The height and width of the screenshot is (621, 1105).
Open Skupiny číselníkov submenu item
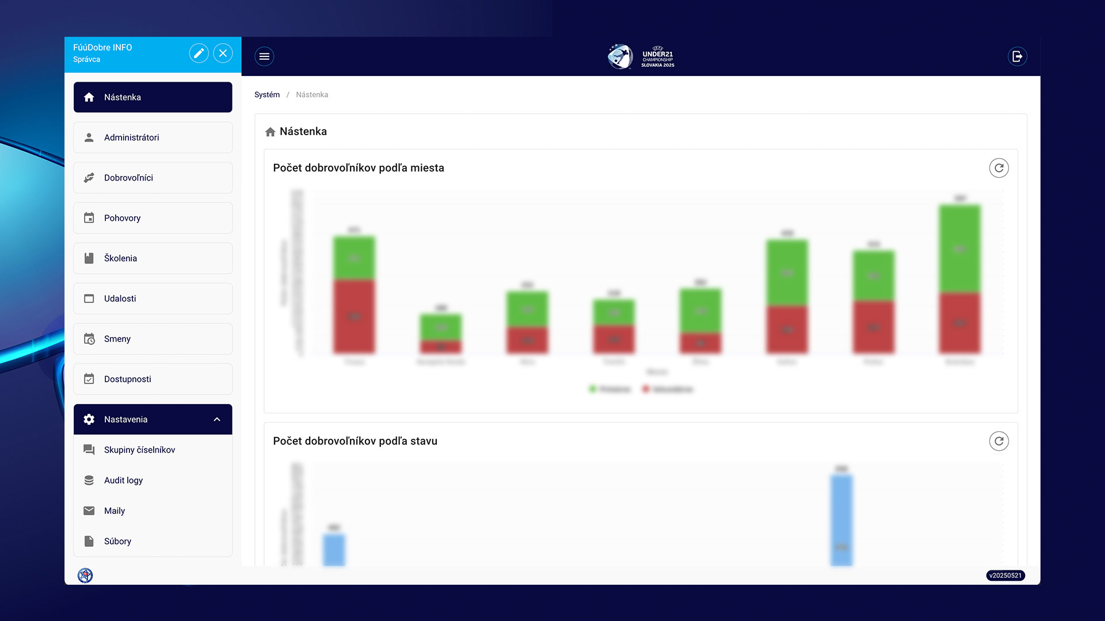139,450
